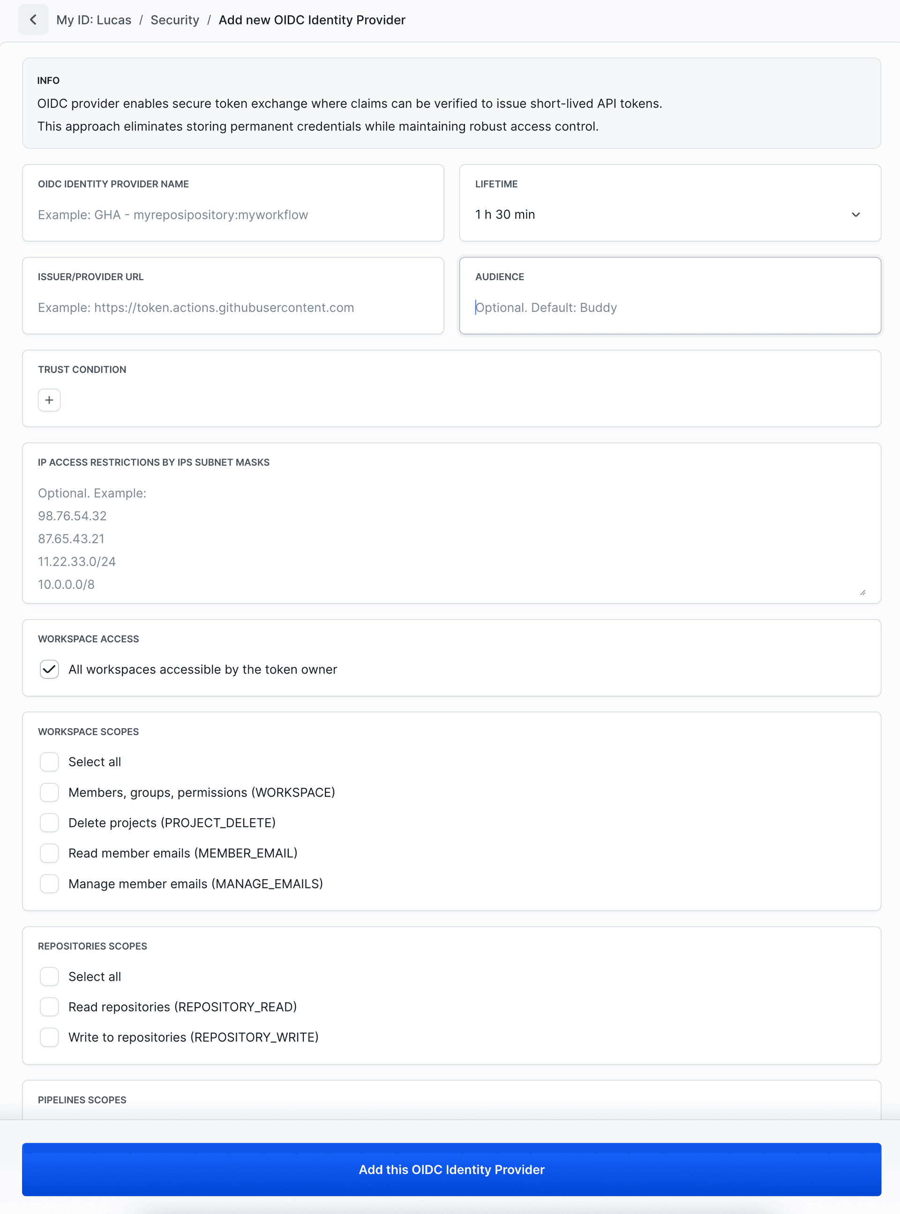Uncheck all workspaces accessible by token owner
Image resolution: width=900 pixels, height=1214 pixels.
[x=49, y=669]
